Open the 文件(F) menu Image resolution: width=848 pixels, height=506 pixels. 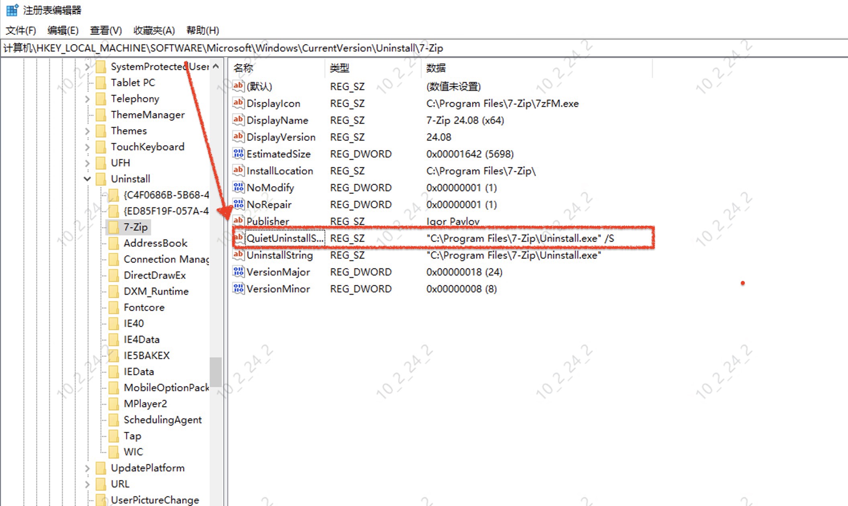point(20,31)
